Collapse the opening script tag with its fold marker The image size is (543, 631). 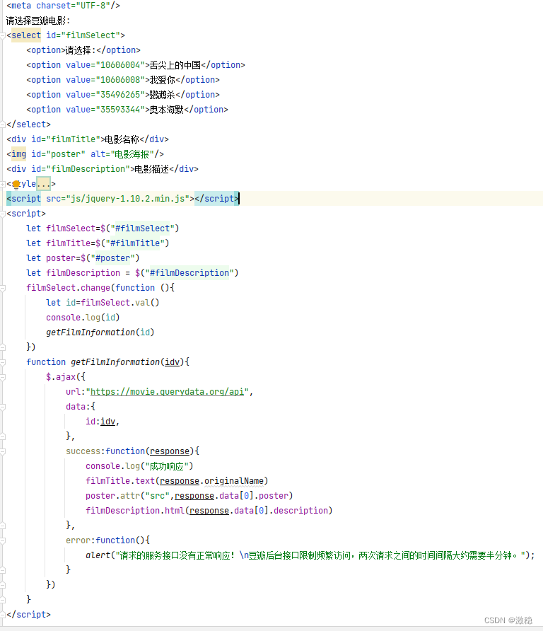tap(3, 214)
